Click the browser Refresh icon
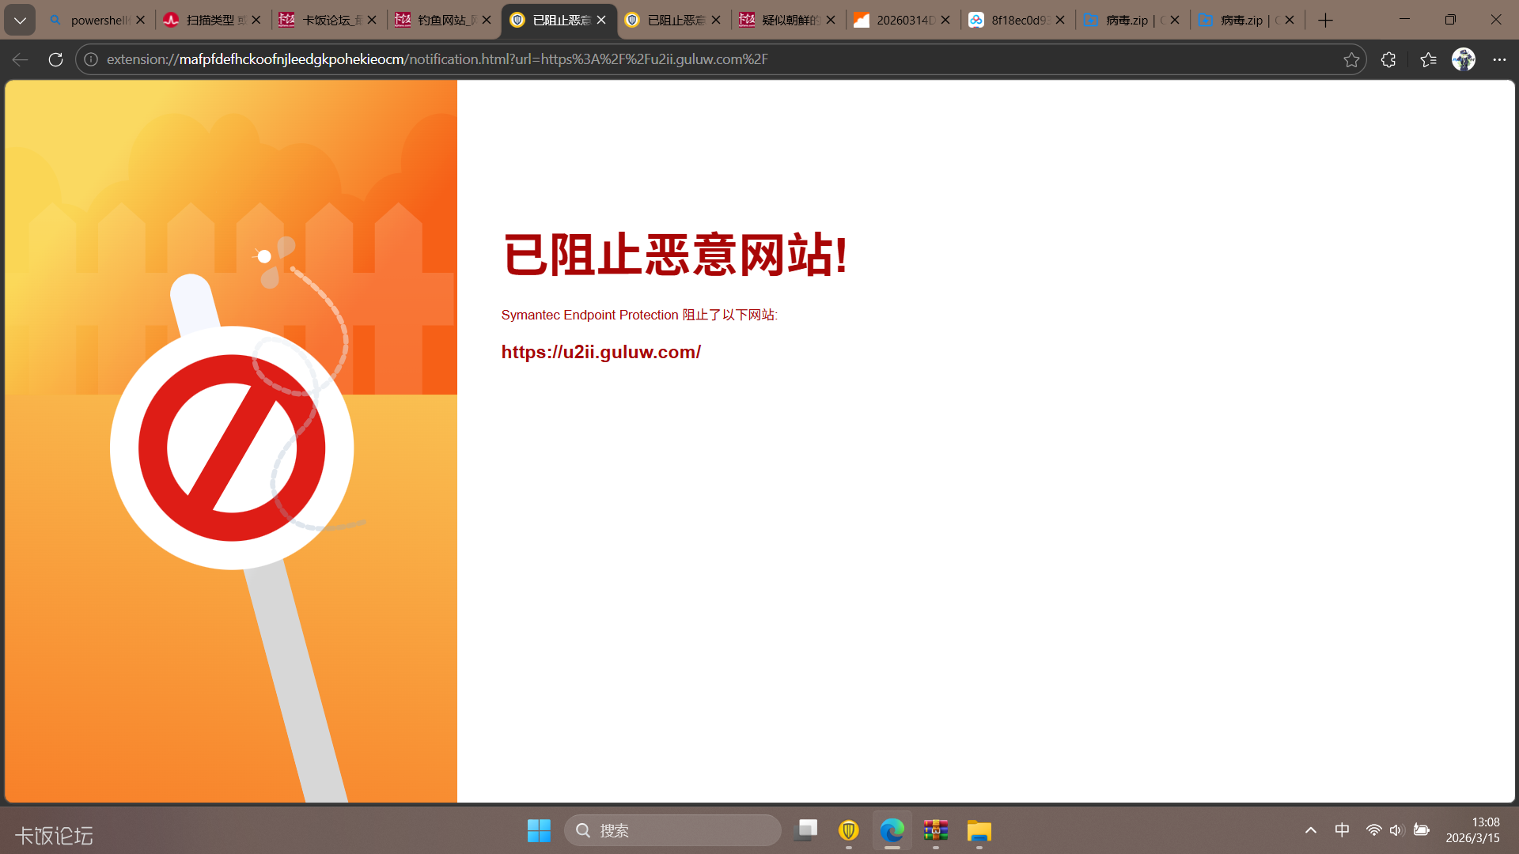The image size is (1519, 854). (55, 59)
